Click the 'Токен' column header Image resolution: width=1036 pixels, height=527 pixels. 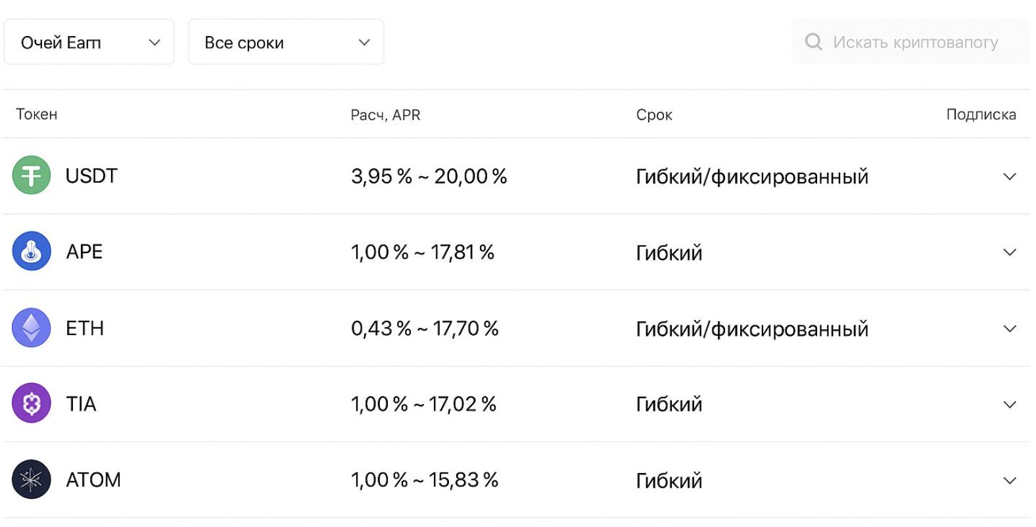pos(37,114)
